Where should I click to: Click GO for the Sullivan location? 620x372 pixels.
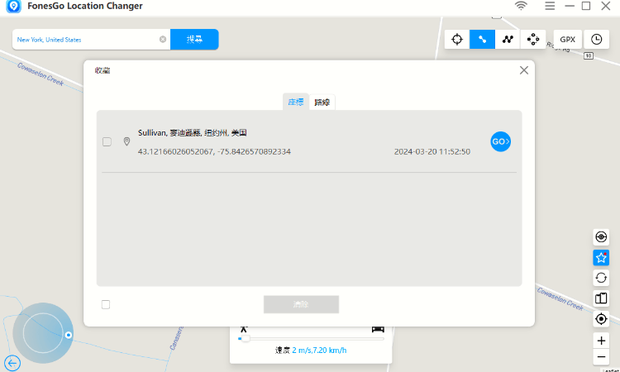pos(501,141)
